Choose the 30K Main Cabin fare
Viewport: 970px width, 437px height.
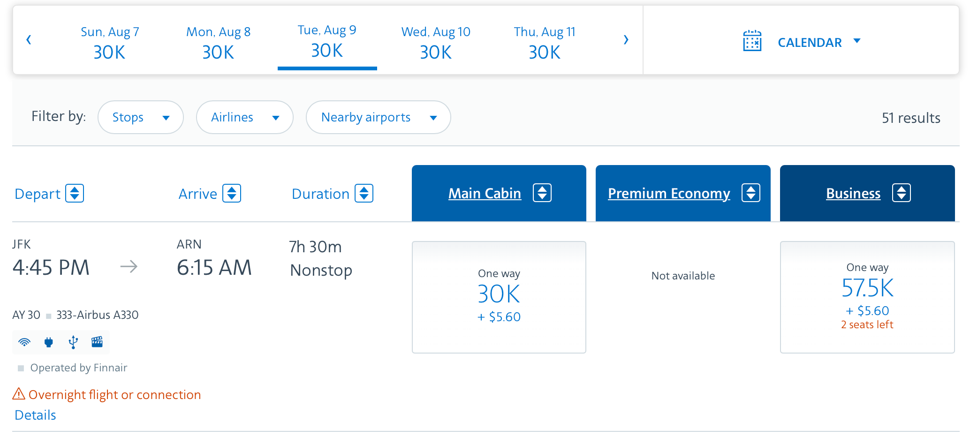[x=499, y=297]
